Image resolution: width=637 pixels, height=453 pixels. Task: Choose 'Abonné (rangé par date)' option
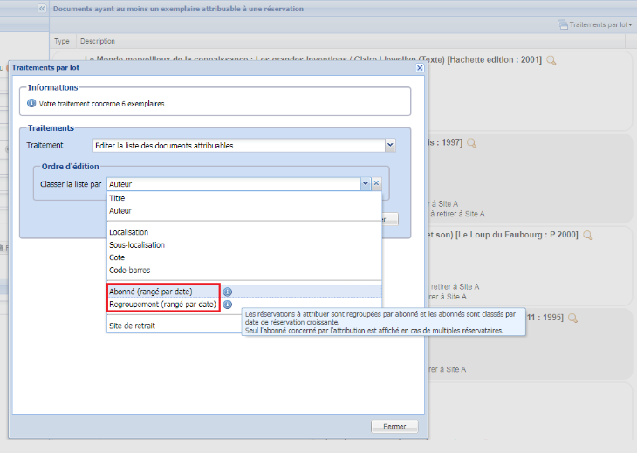coord(150,292)
